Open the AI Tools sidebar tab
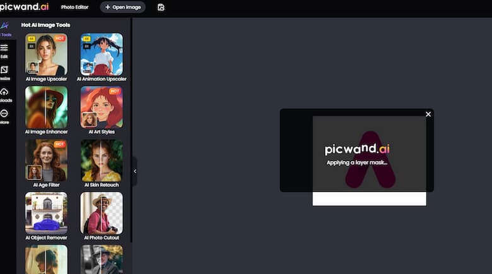Viewport: 492px width, 274px height. (5, 29)
